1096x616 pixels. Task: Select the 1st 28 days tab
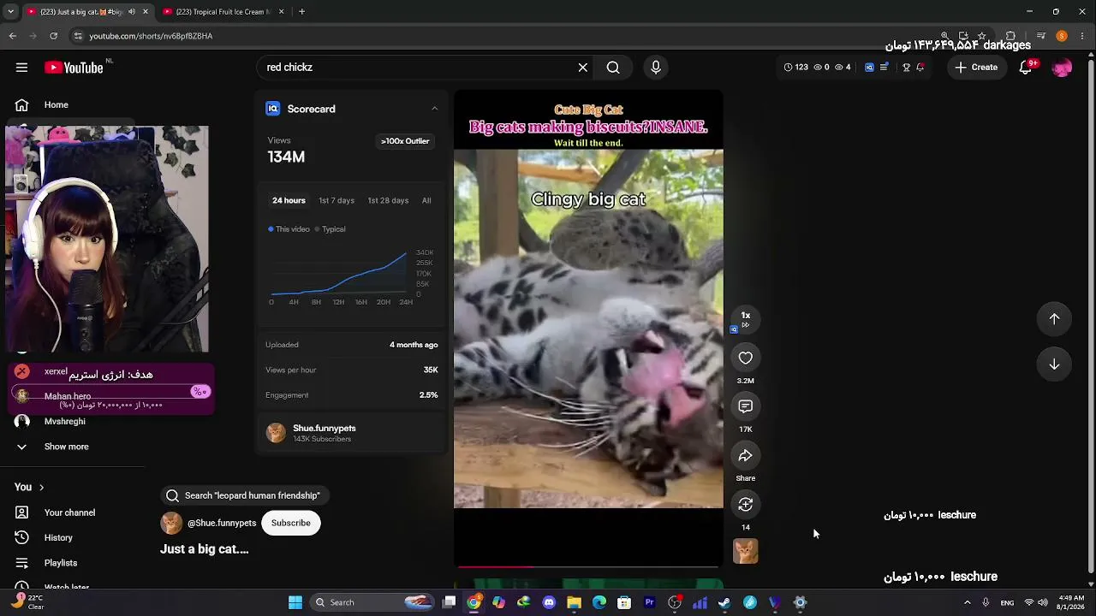[x=388, y=200]
